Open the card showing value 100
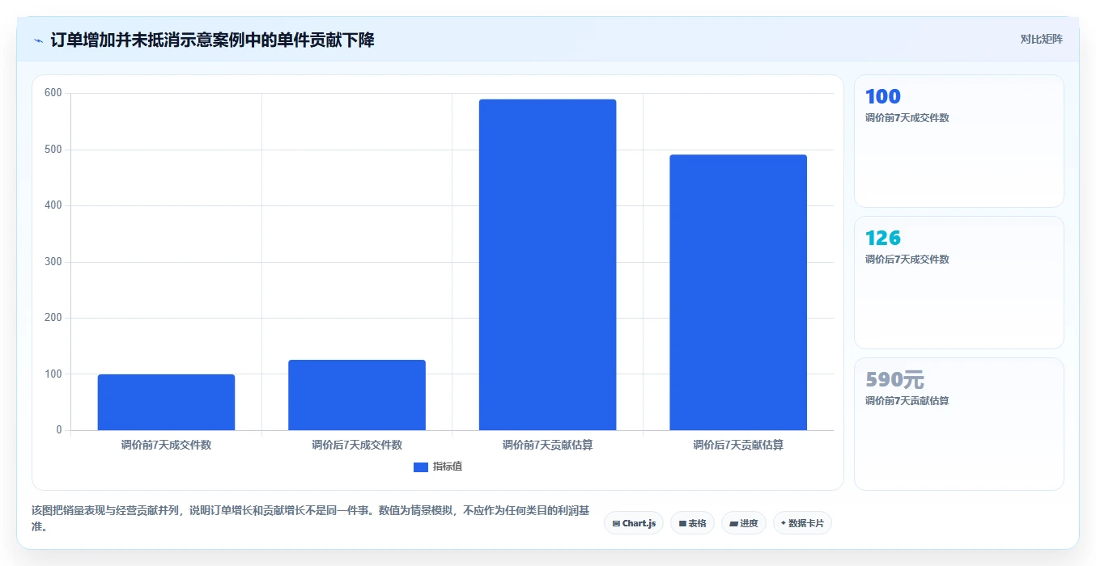 pos(959,141)
